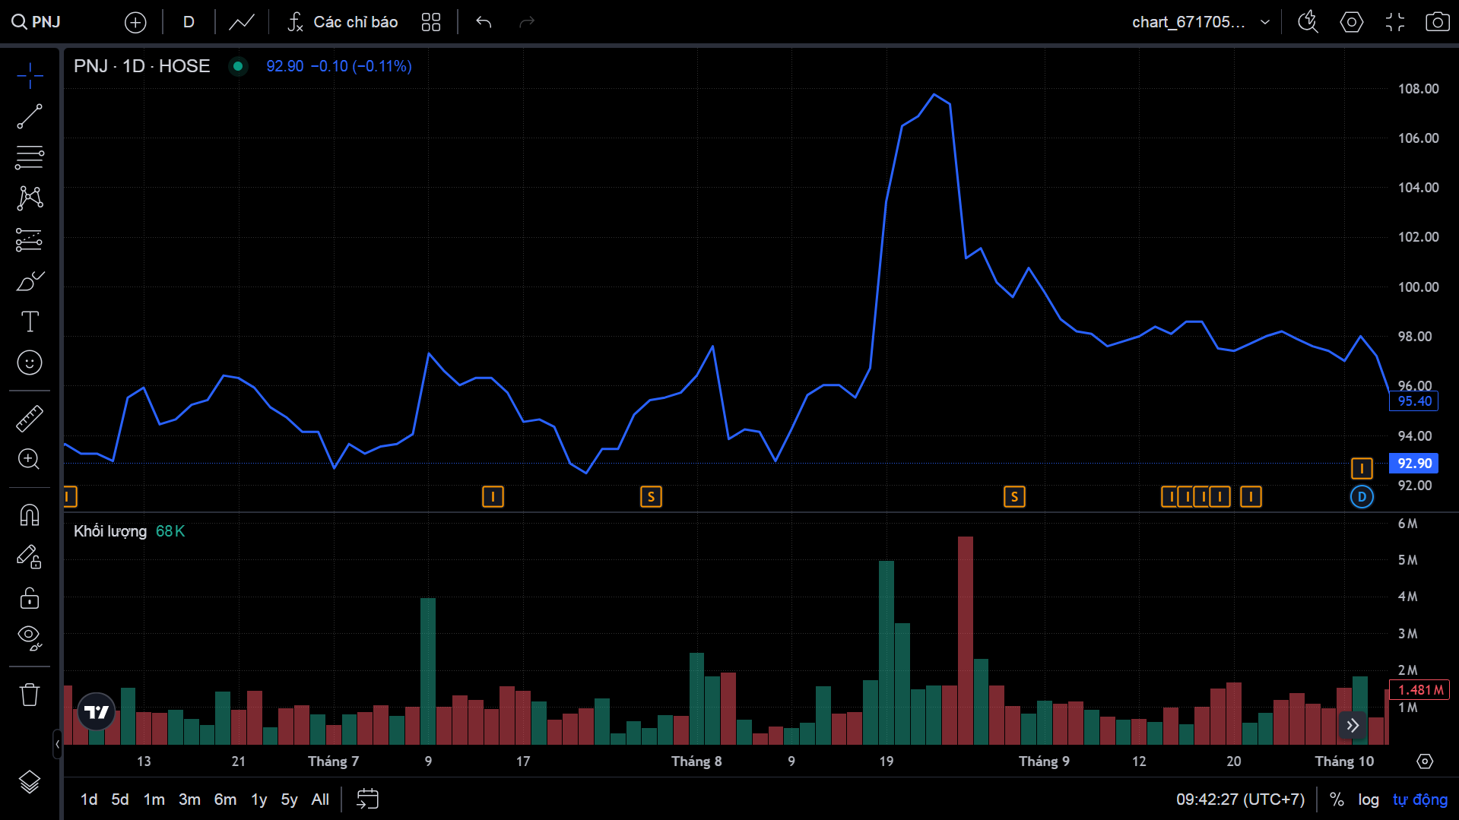This screenshot has width=1459, height=820.
Task: Open the S marker near Tháng 9
Action: point(1014,497)
